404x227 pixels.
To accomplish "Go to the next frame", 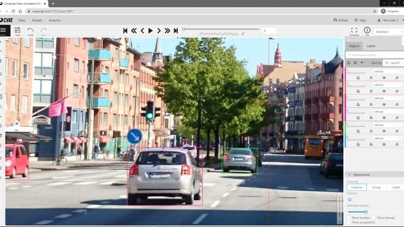I will 158,31.
